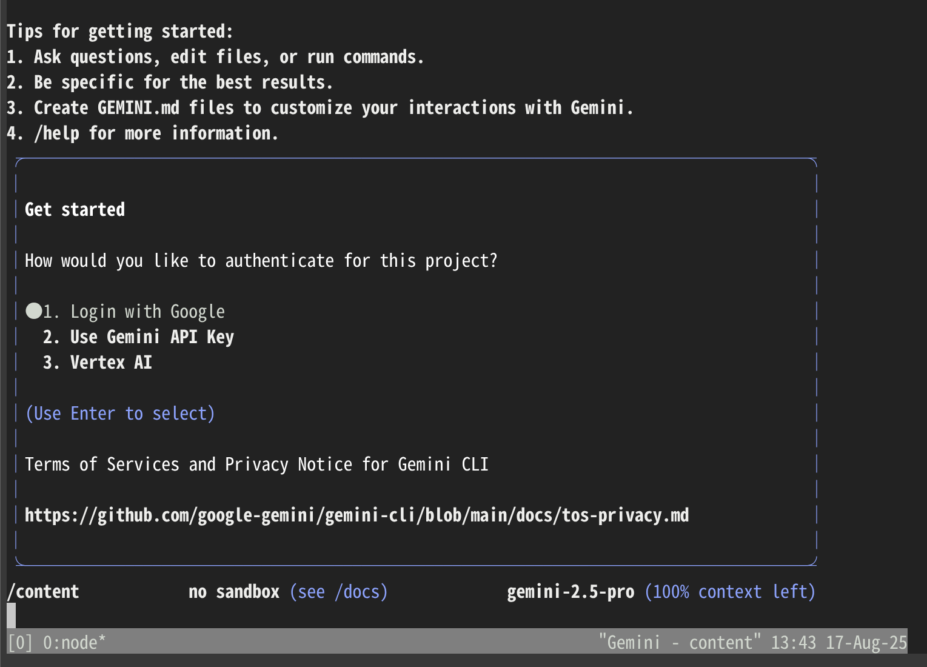The image size is (927, 667).
Task: Click the tmux '0:node*' window entry
Action: click(75, 643)
